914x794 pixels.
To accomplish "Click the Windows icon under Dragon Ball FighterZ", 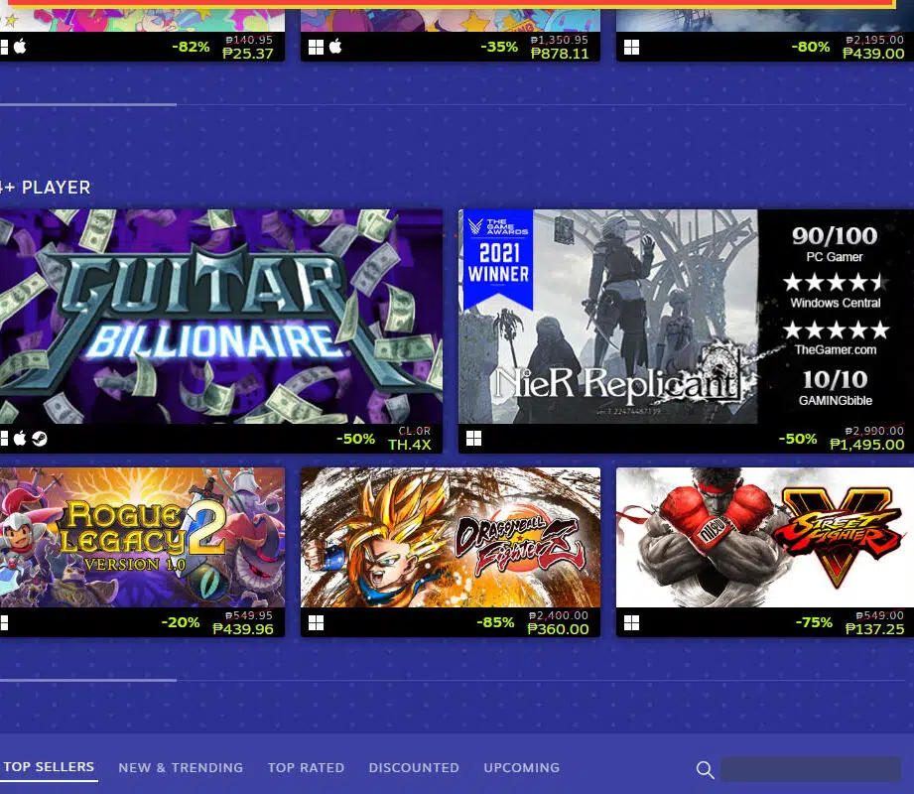I will 316,623.
